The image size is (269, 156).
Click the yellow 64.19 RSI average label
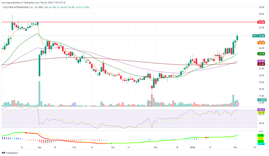coord(261,113)
